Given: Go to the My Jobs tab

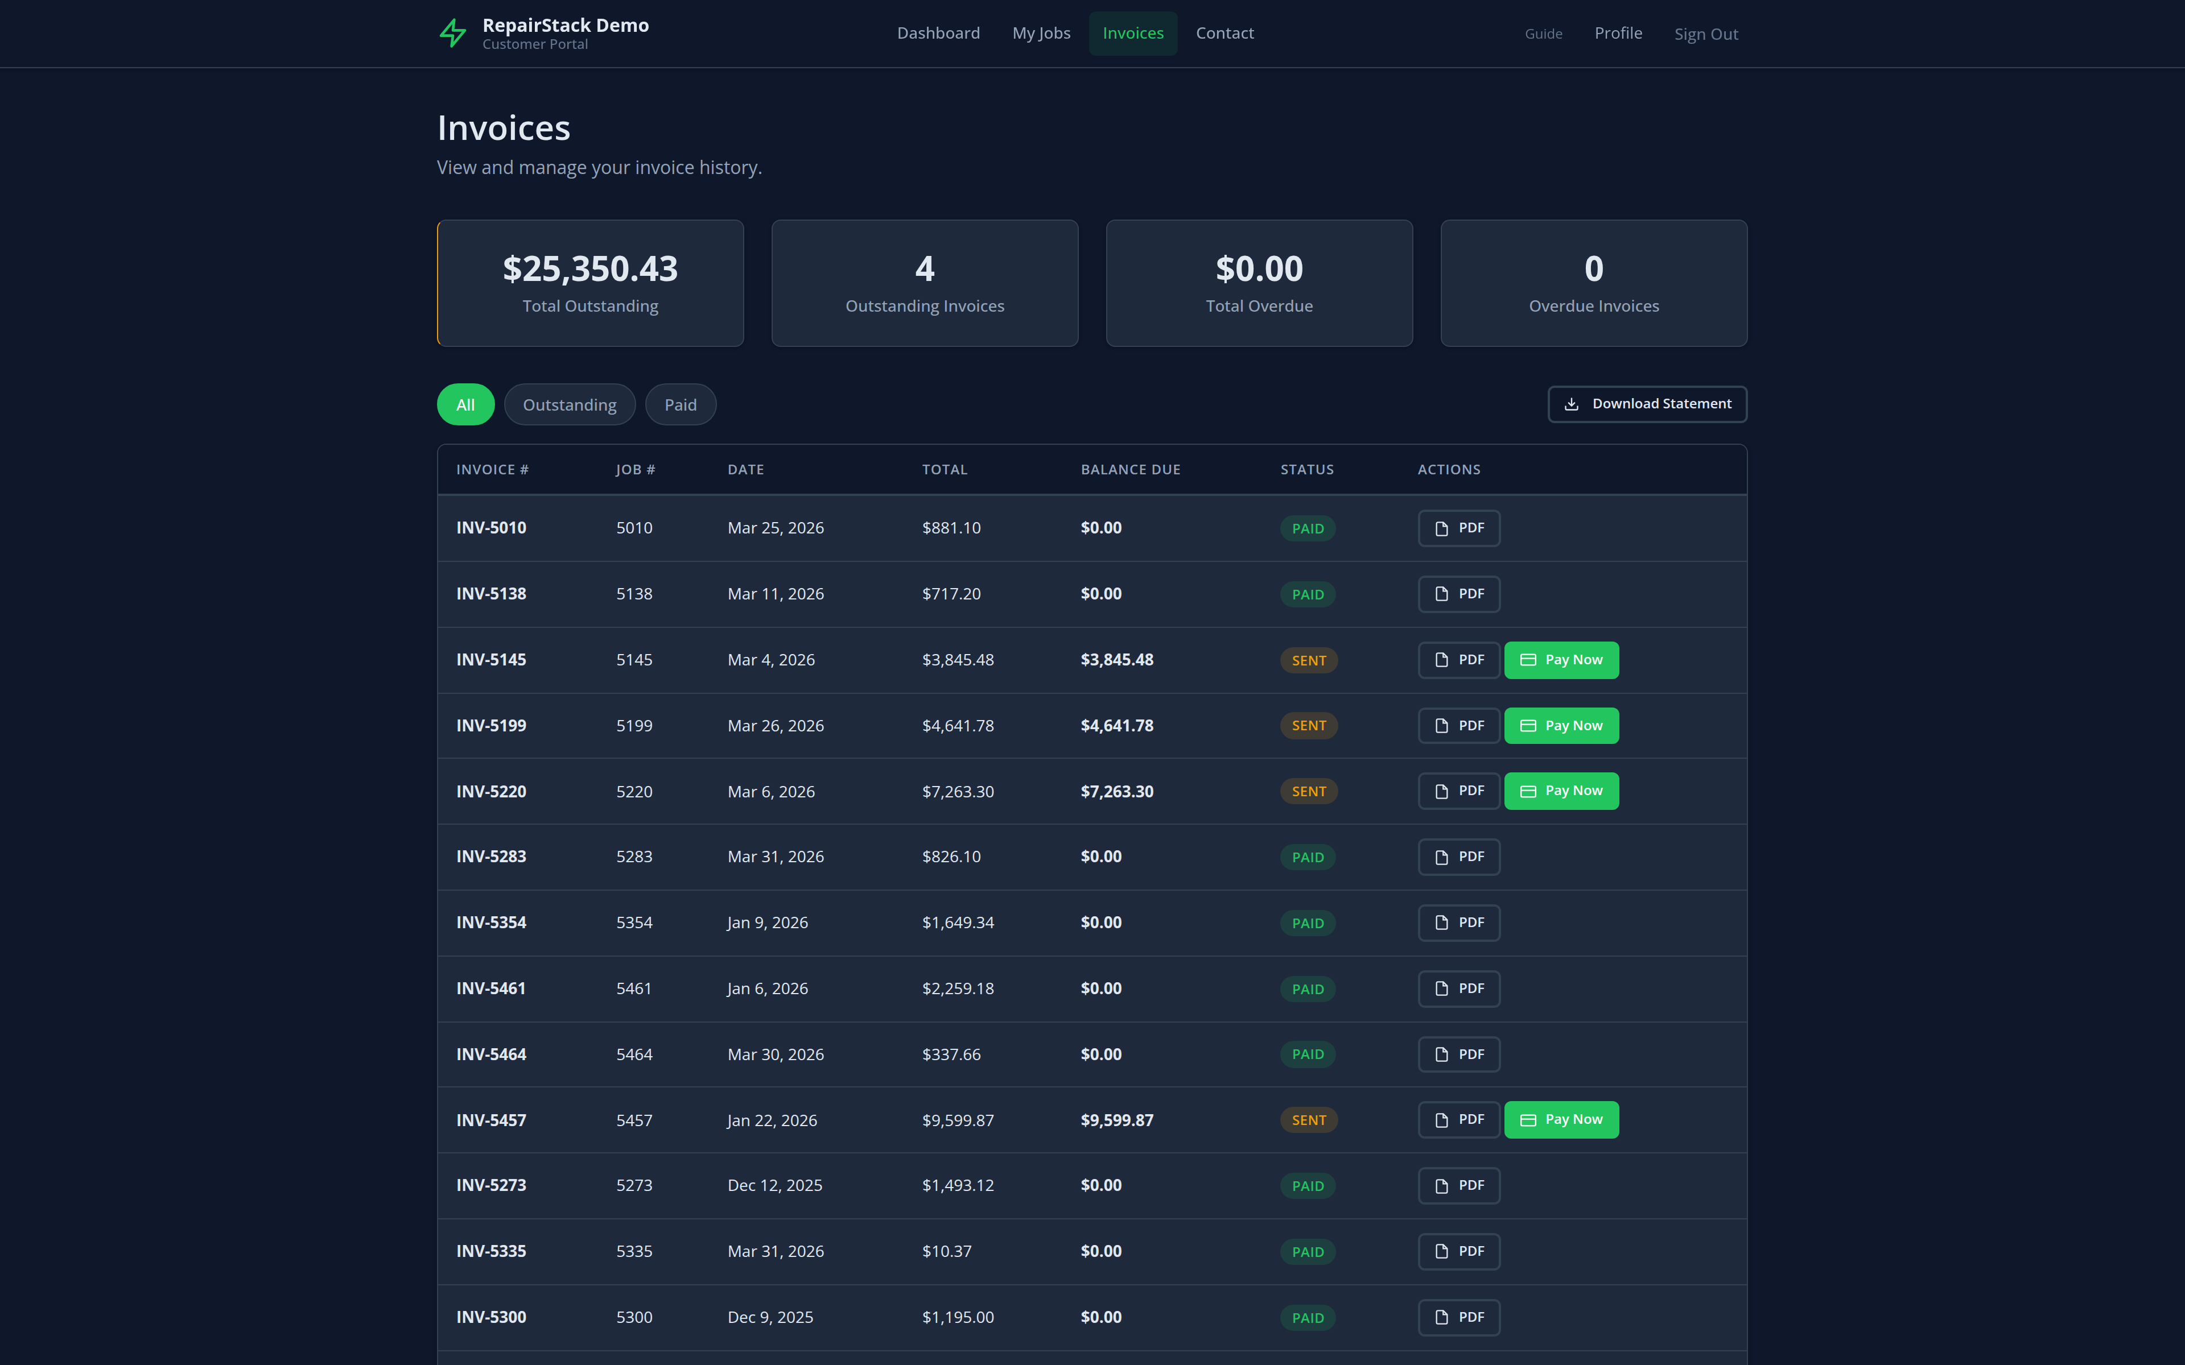Looking at the screenshot, I should [x=1041, y=34].
